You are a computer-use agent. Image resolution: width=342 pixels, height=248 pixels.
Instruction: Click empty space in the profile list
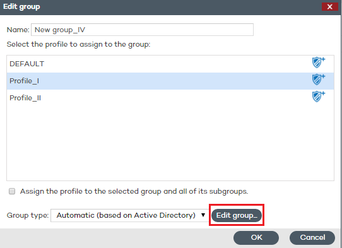tap(170, 143)
